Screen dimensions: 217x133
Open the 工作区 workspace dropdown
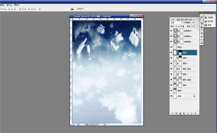[80, 9]
